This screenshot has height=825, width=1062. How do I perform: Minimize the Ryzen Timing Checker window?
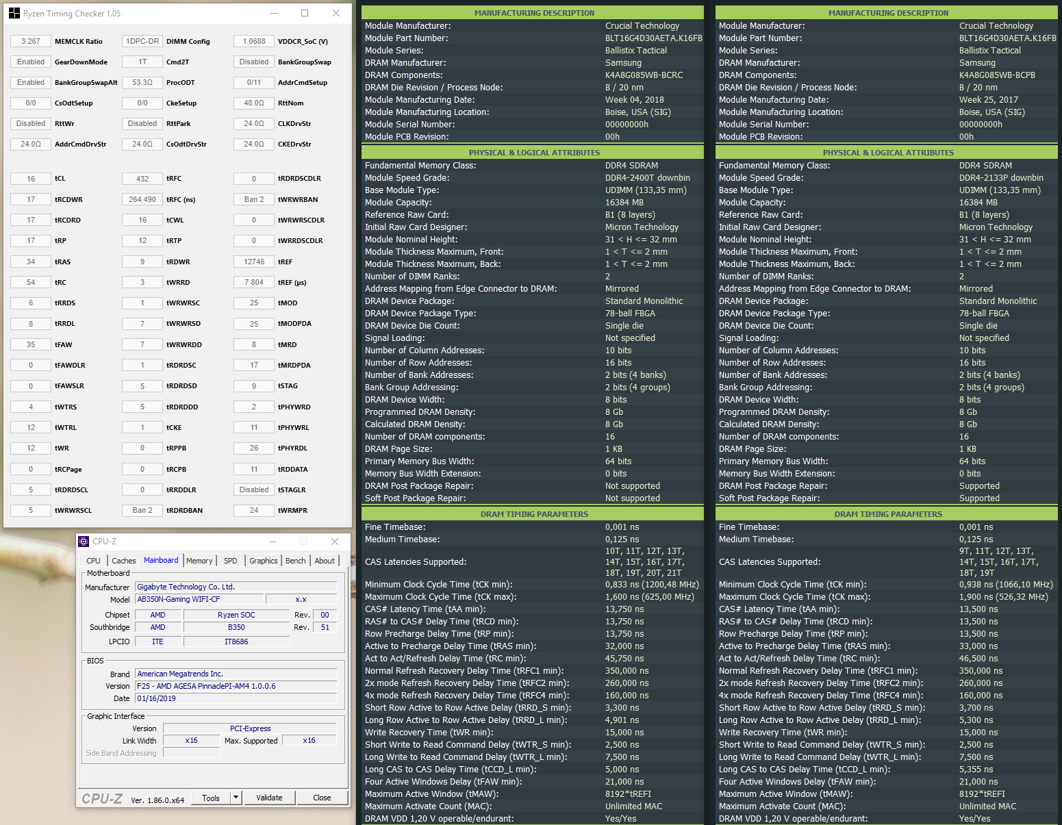(274, 13)
